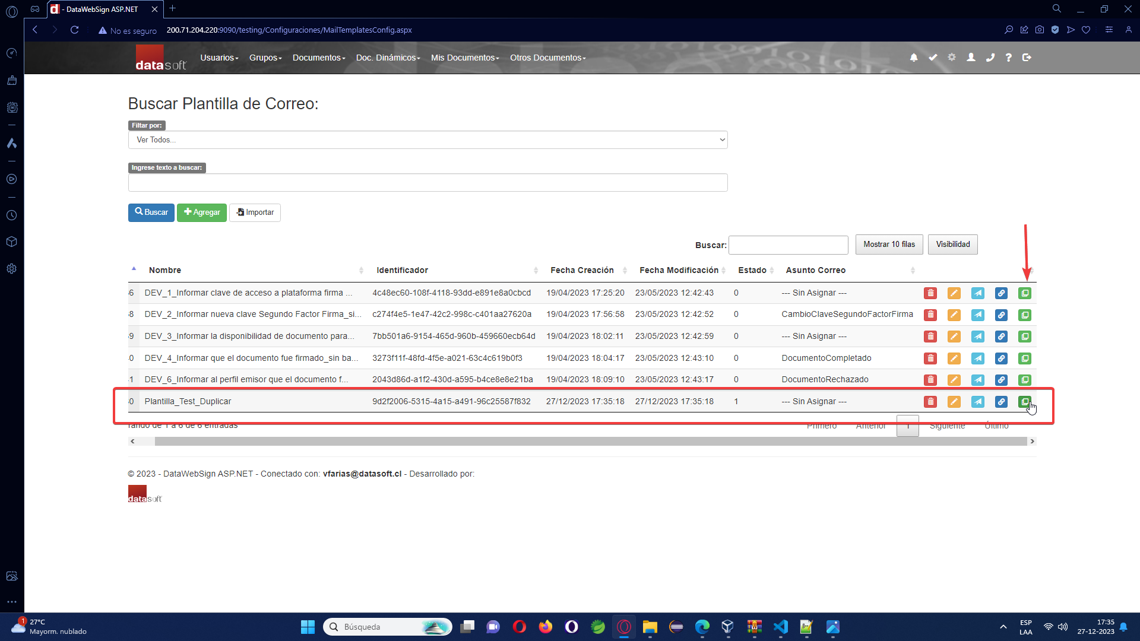Open Visual Studio Code from taskbar
1140x641 pixels.
(780, 627)
